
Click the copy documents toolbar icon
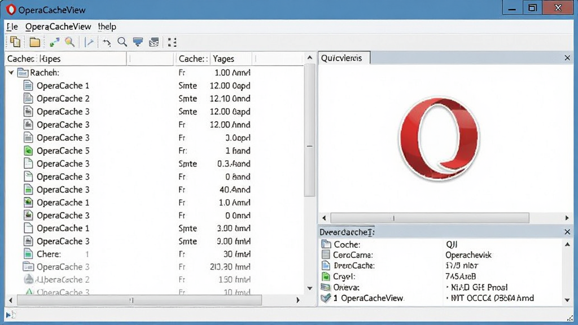click(15, 42)
